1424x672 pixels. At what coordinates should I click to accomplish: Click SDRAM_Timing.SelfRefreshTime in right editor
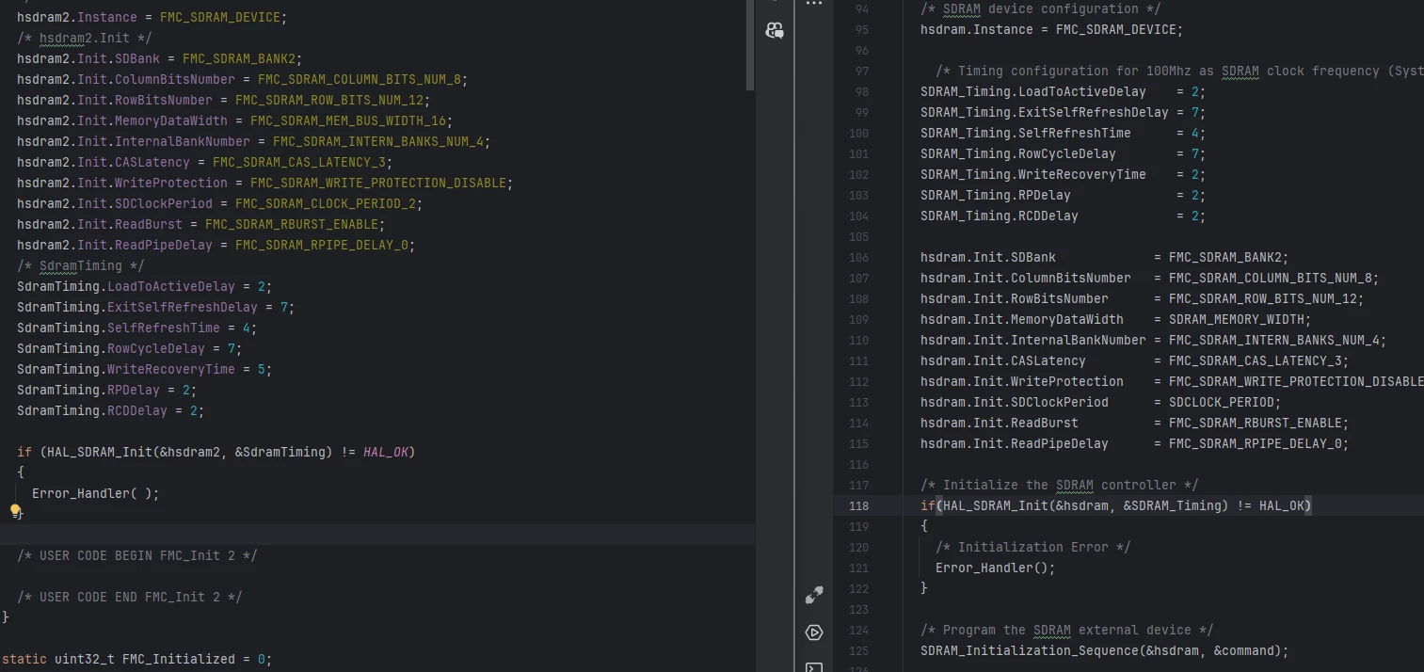(1026, 133)
